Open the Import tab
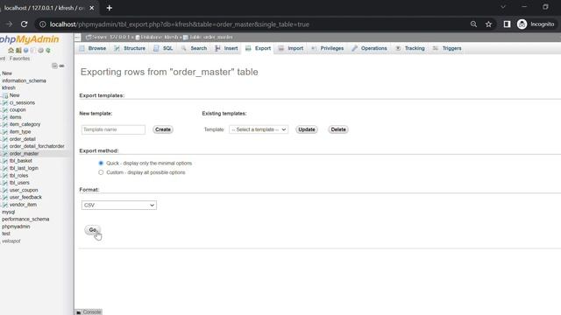 point(291,48)
